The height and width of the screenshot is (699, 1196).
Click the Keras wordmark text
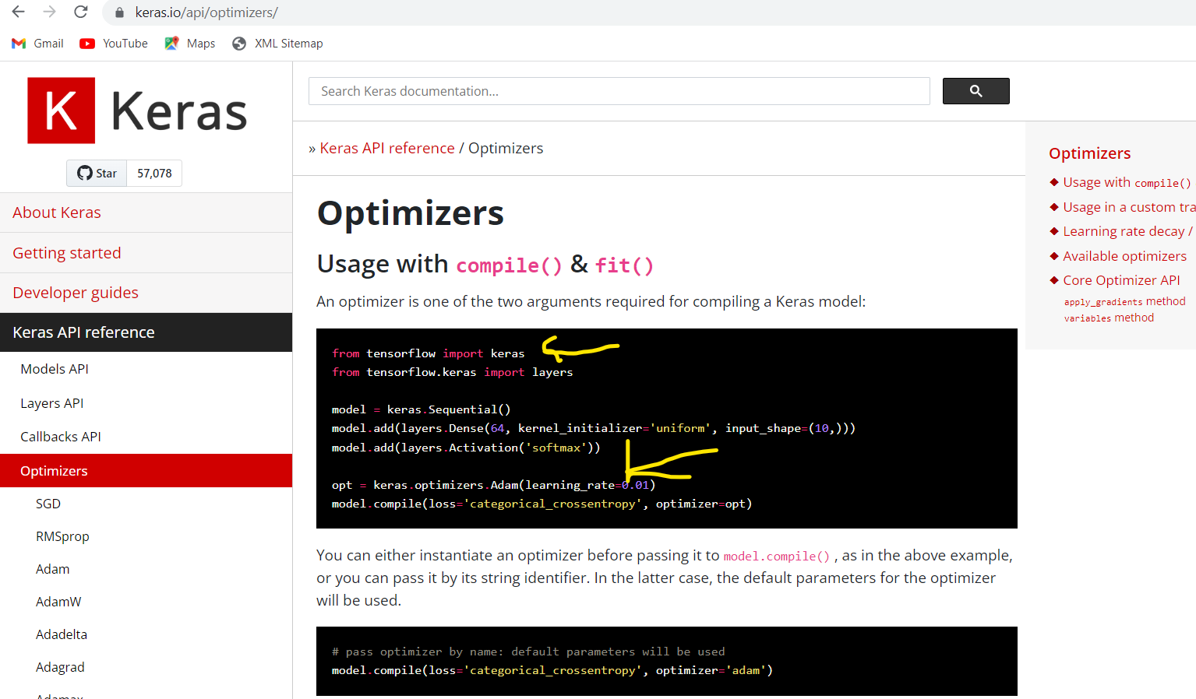(x=178, y=111)
